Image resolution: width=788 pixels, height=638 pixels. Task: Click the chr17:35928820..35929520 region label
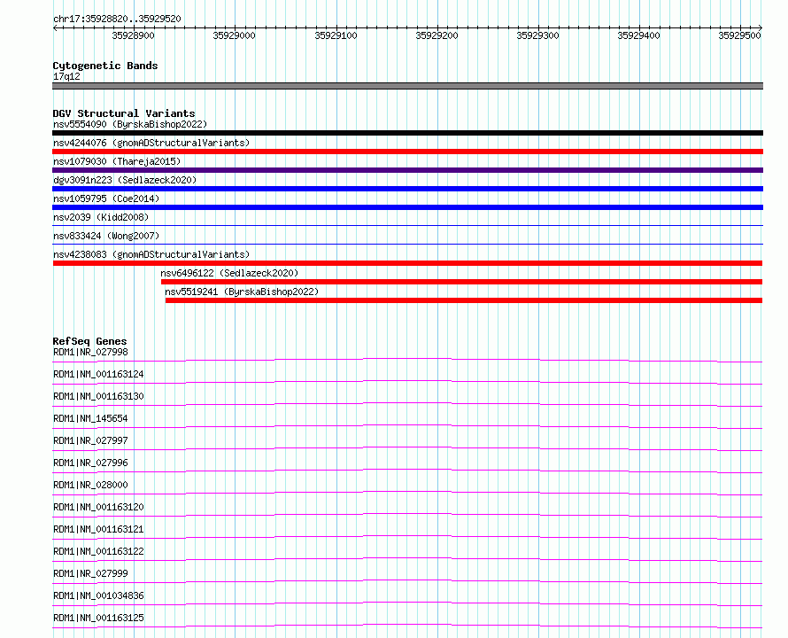pos(117,19)
